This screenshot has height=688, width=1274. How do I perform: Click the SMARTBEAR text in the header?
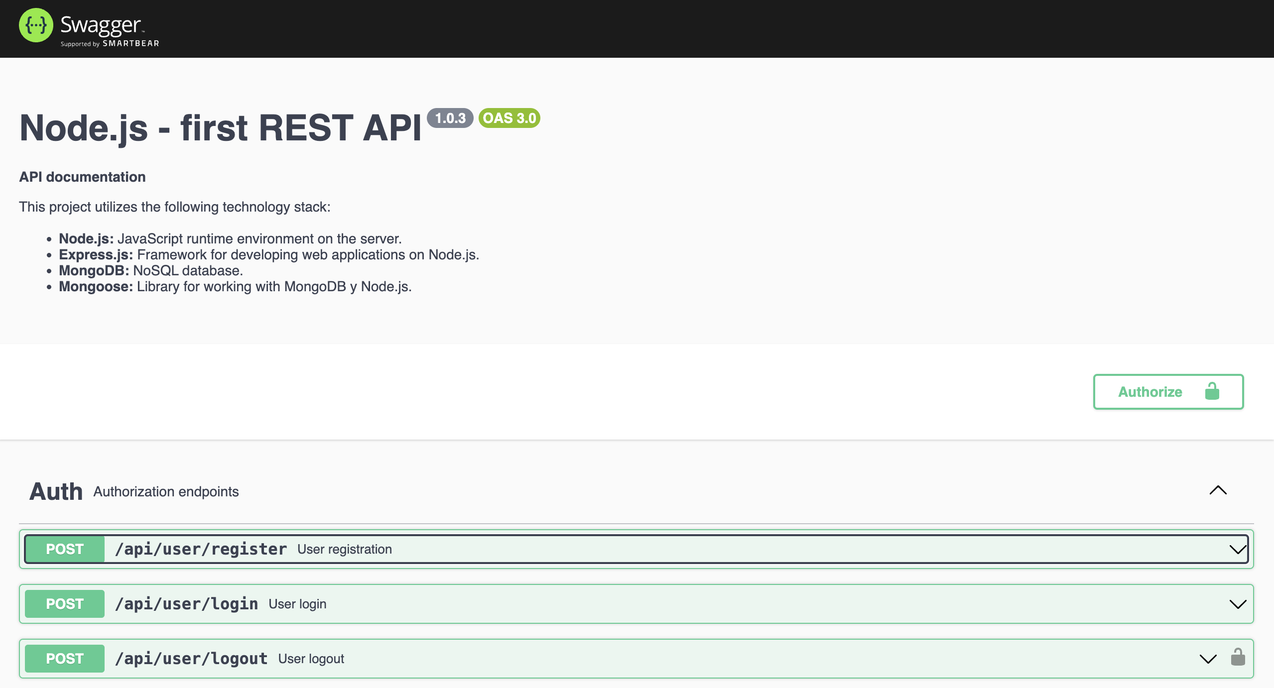click(x=131, y=44)
